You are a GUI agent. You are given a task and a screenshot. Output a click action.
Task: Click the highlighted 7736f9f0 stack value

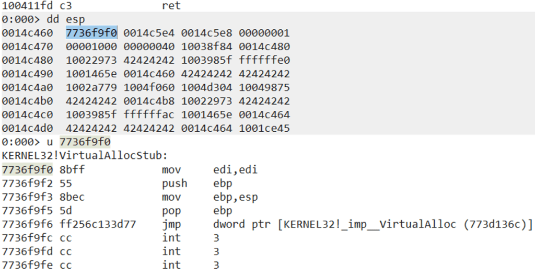tap(91, 32)
